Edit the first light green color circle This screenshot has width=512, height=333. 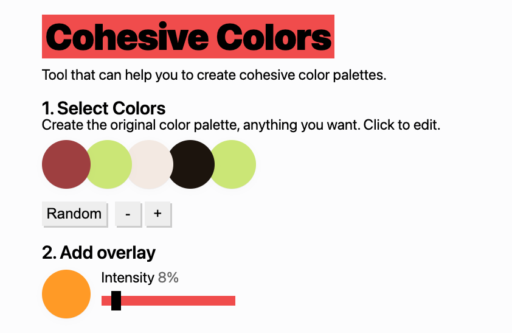(109, 164)
